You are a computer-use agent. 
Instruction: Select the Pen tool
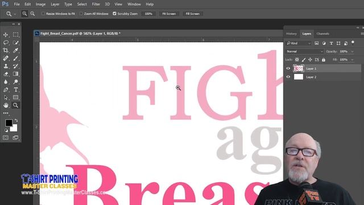click(6, 90)
